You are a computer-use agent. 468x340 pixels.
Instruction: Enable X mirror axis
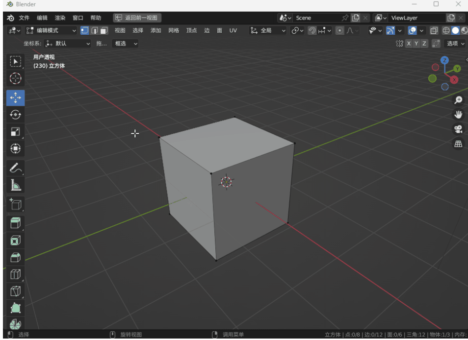409,44
